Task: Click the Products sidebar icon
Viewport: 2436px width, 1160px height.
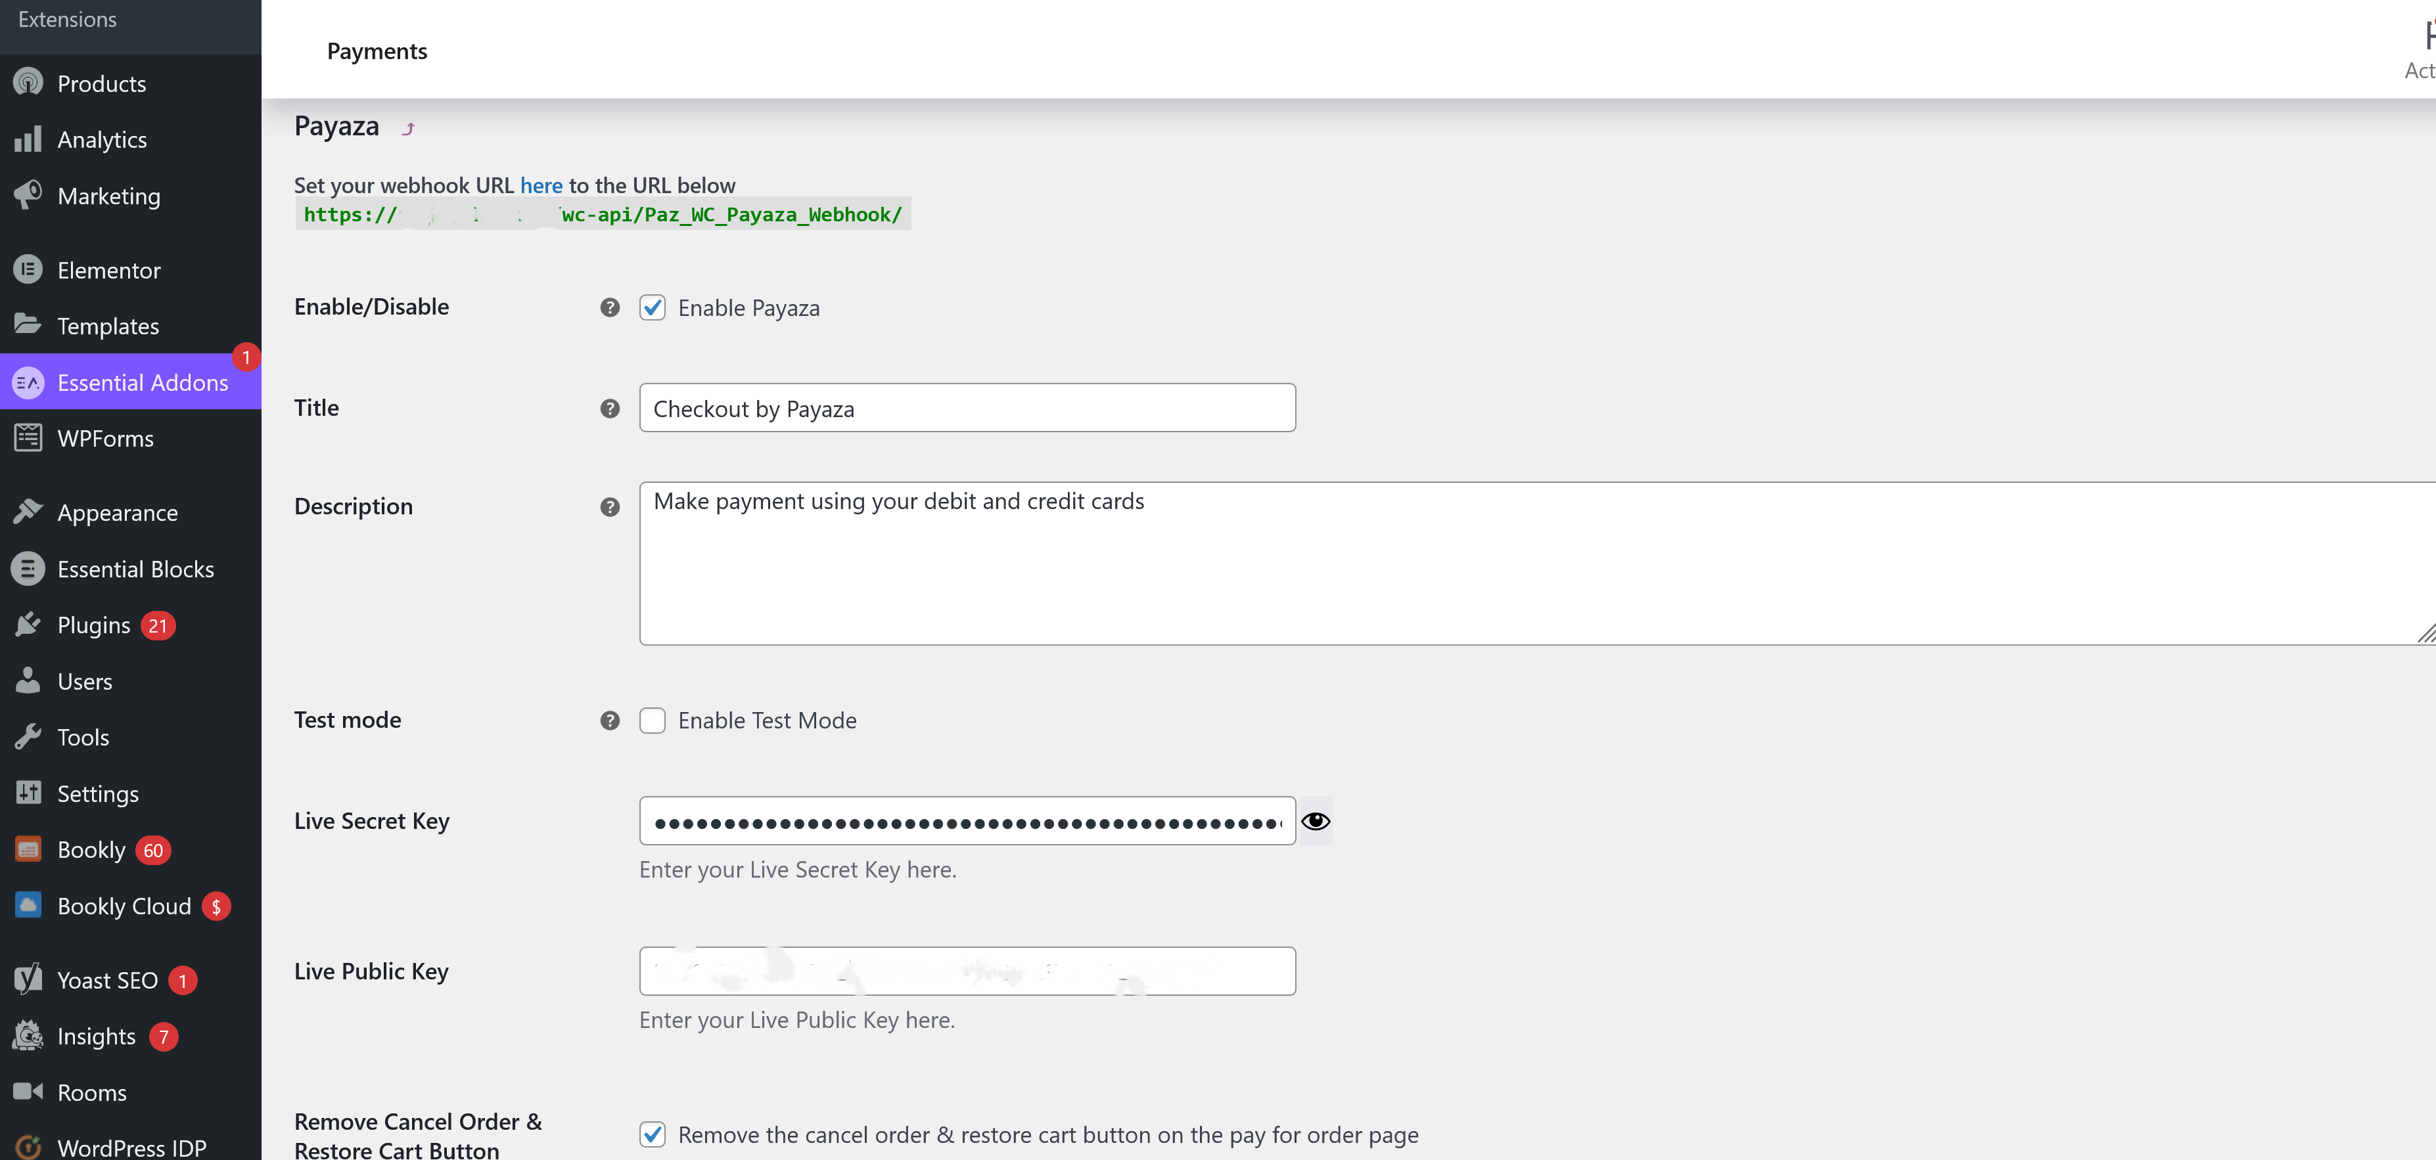Action: pyautogui.click(x=28, y=82)
